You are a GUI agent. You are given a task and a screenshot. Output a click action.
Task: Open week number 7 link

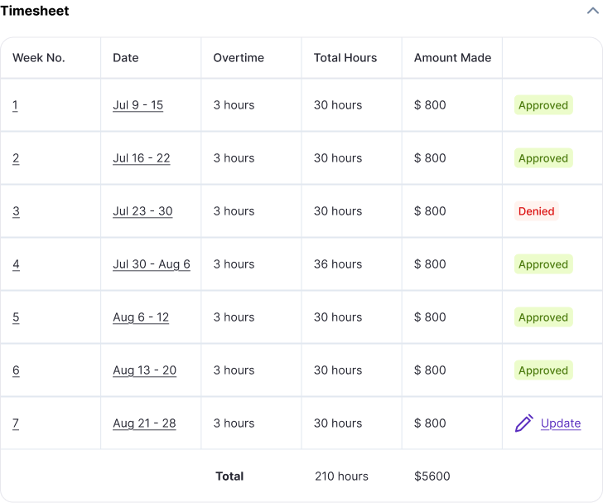[x=16, y=423]
